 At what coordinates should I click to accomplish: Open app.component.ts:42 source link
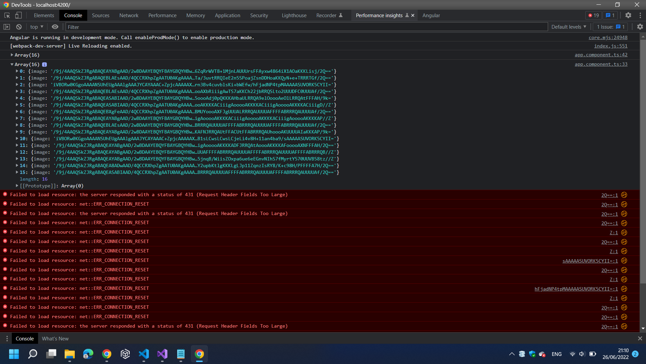(601, 55)
